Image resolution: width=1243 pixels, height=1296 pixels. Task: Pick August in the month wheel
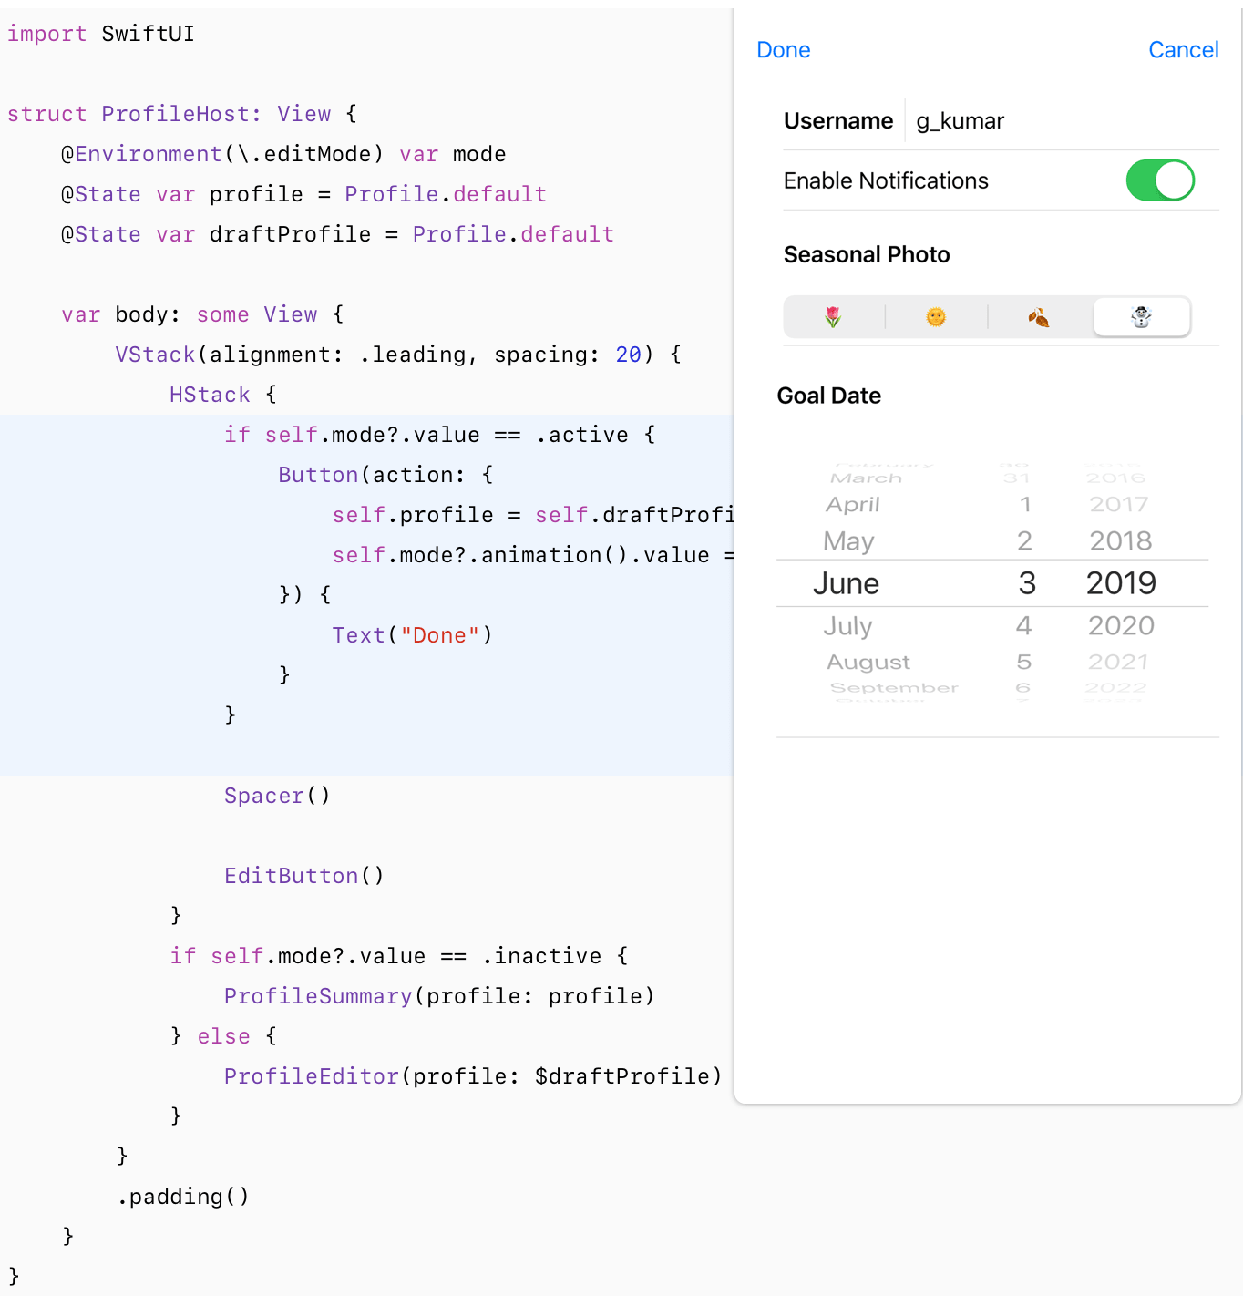pos(868,663)
